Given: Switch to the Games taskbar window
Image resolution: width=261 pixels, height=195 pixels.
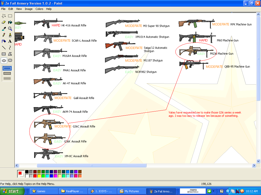Looking at the screenshot, I should click(44, 191).
